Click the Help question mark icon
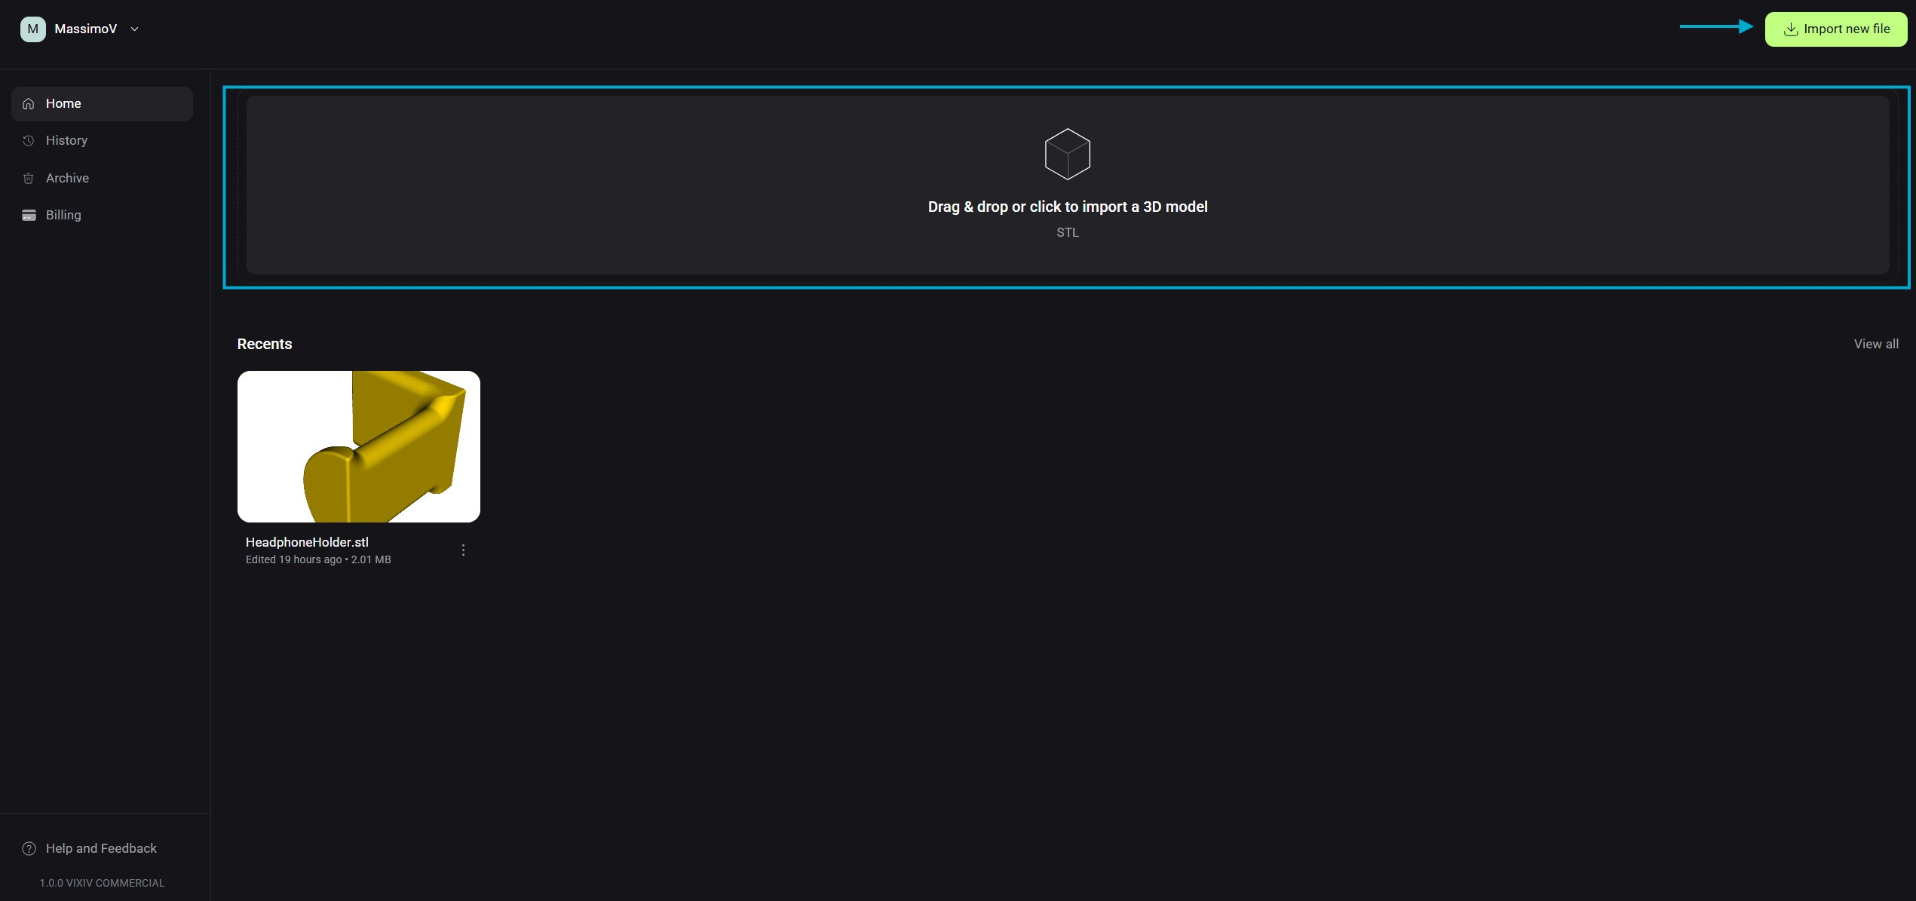Viewport: 1916px width, 901px height. tap(29, 849)
